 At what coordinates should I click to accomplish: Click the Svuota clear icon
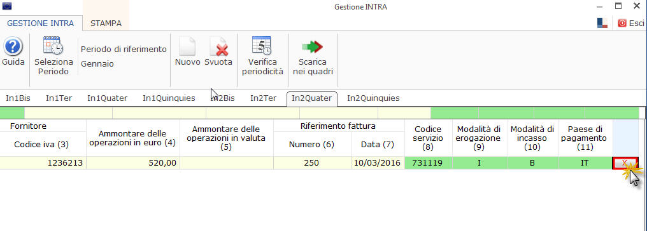(218, 46)
